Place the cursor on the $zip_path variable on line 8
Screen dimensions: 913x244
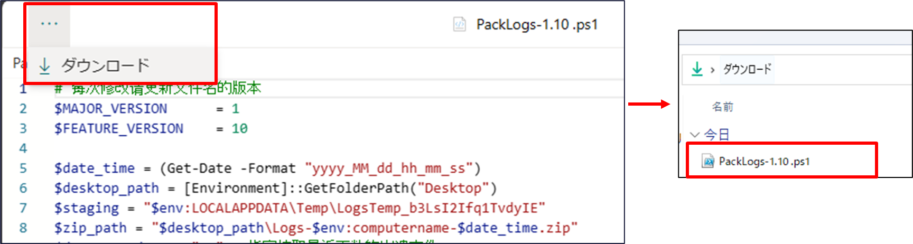coord(90,228)
